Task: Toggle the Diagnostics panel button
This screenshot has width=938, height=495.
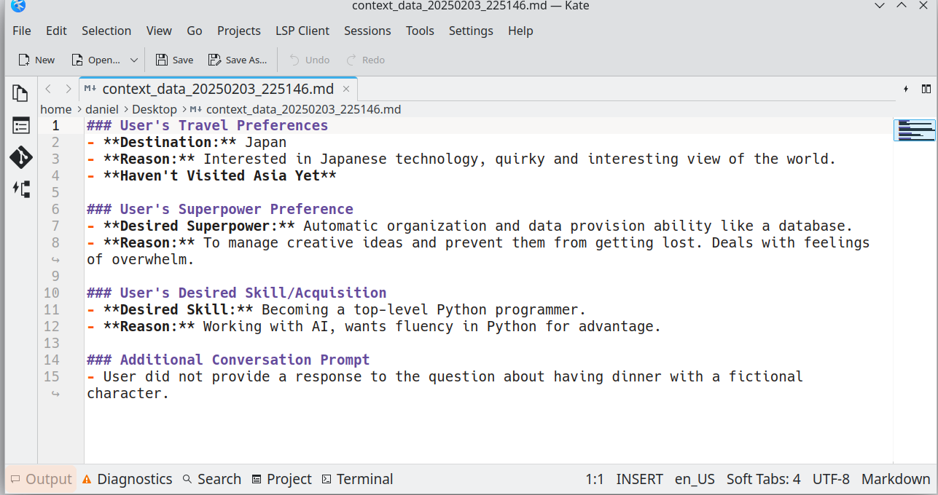Action: pyautogui.click(x=128, y=479)
